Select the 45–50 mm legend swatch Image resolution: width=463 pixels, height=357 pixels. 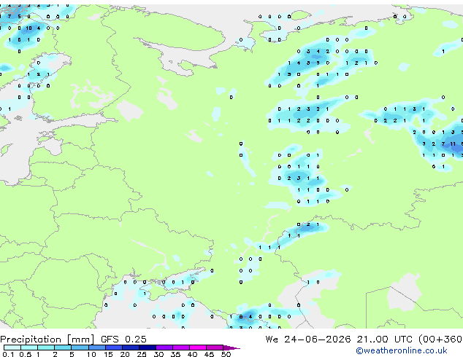(x=215, y=348)
